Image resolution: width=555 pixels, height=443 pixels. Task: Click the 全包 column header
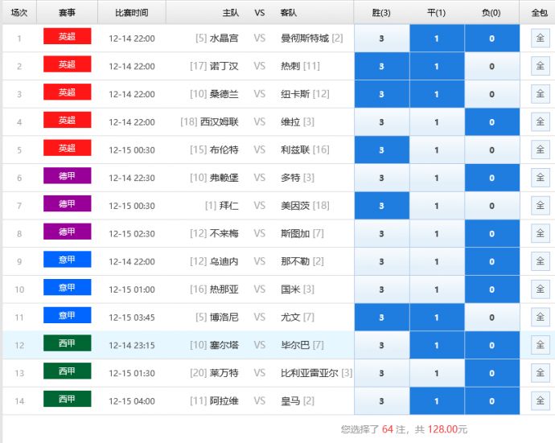[x=539, y=13]
